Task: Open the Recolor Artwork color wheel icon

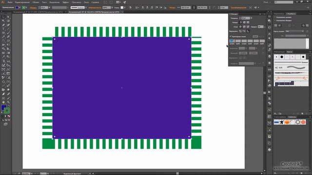Action: 130,8
